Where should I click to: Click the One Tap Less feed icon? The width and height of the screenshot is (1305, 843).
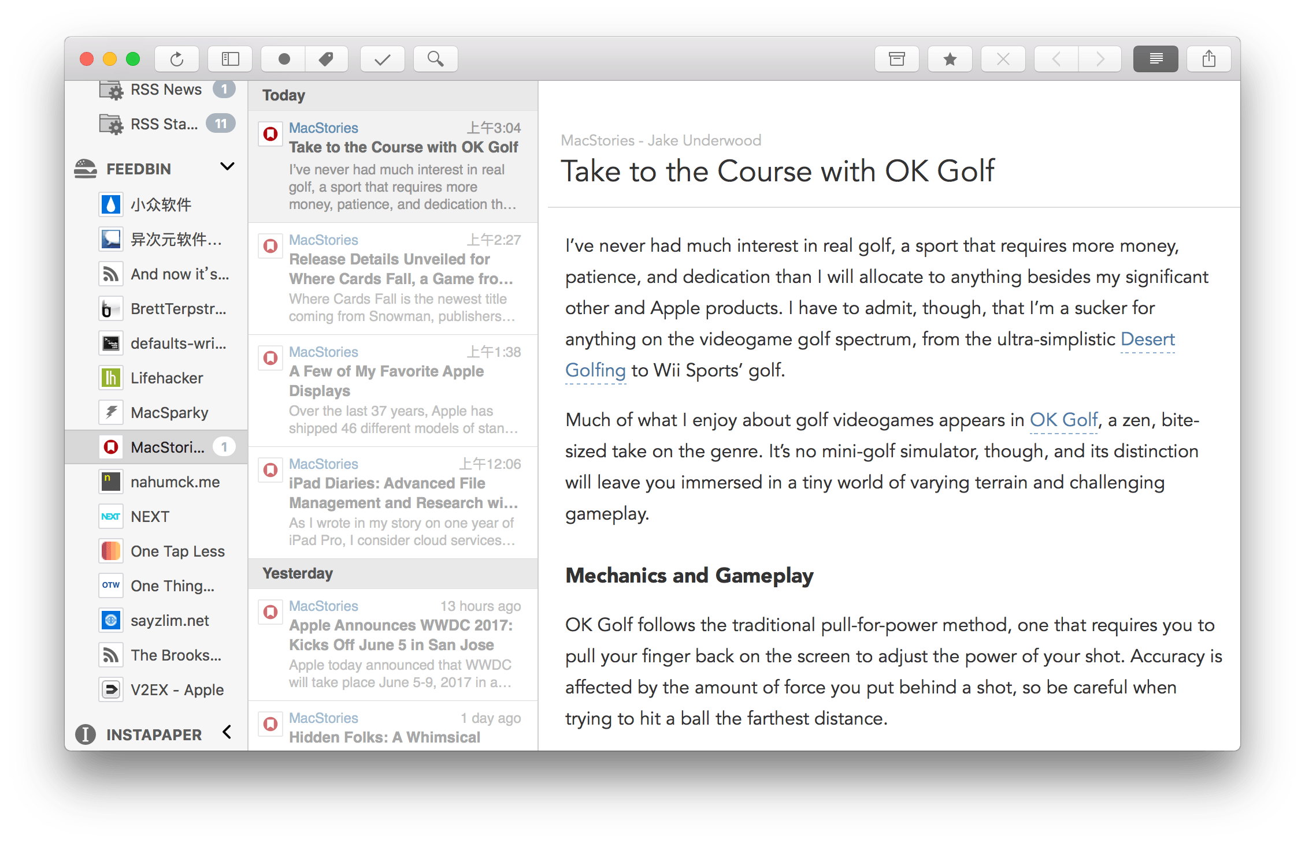[x=110, y=551]
